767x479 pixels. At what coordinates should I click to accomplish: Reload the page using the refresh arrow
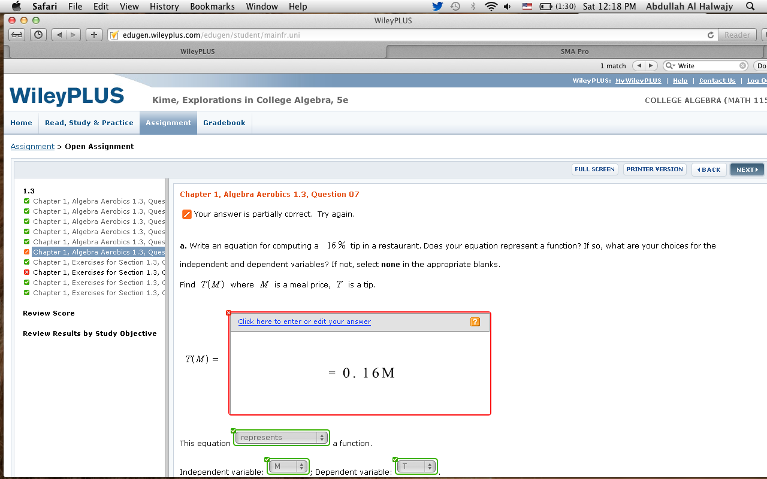pos(711,35)
